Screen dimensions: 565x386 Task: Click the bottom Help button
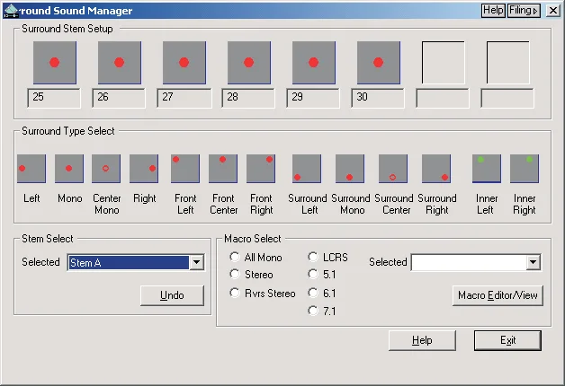pyautogui.click(x=422, y=340)
